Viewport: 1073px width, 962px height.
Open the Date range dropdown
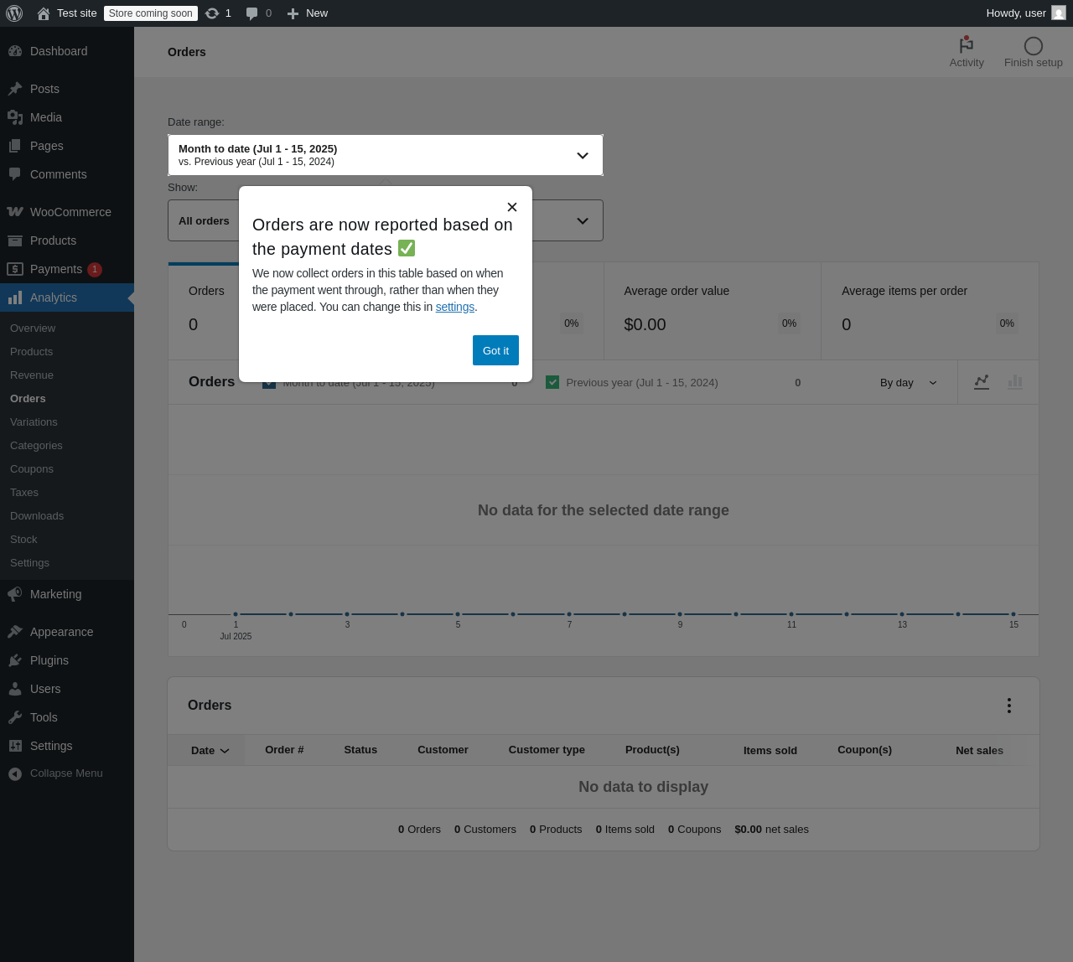tap(386, 155)
